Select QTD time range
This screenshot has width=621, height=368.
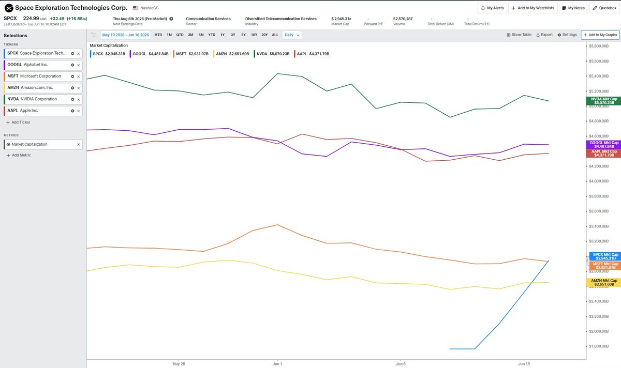coord(180,35)
